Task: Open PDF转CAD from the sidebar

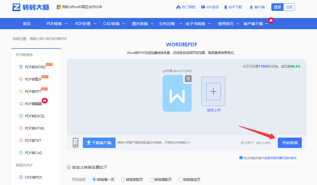Action: [x=33, y=153]
